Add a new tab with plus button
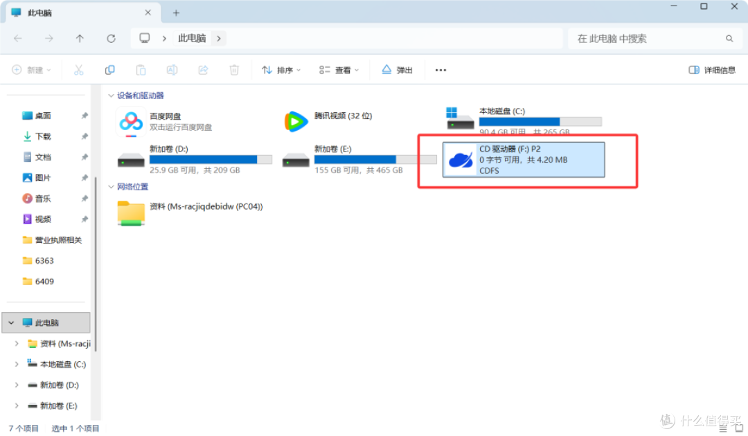748x436 pixels. (176, 13)
